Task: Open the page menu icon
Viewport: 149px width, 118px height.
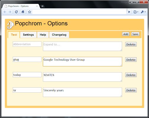Action: tap(136, 12)
